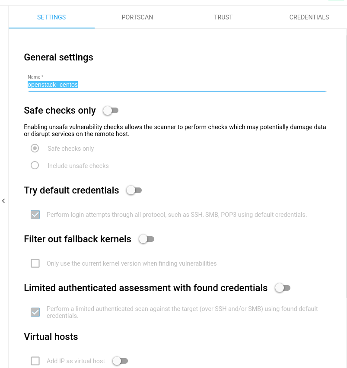
Task: Open the TRUST tab
Action: pos(223,17)
